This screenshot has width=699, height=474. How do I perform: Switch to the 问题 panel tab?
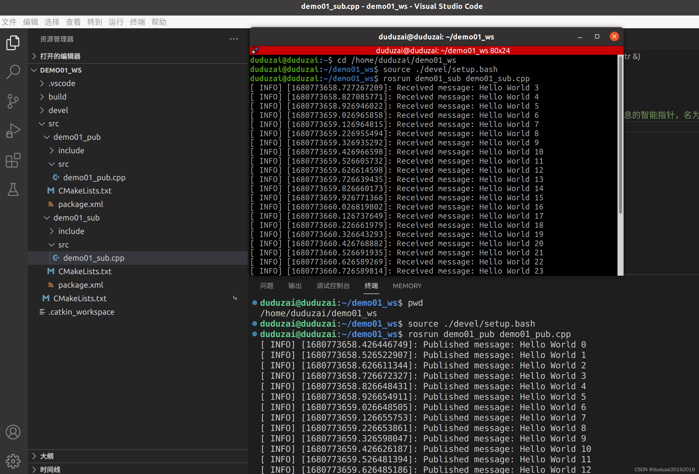267,286
